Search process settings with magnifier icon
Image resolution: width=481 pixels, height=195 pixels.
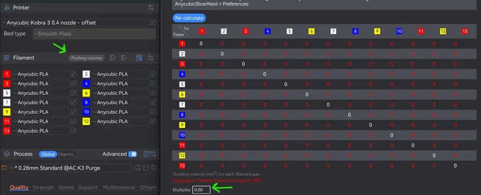(x=154, y=168)
